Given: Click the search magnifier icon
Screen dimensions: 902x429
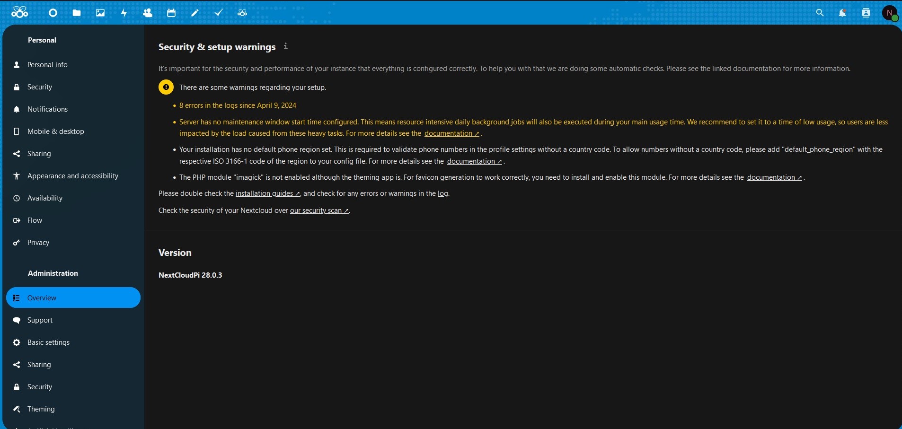Looking at the screenshot, I should pyautogui.click(x=820, y=13).
